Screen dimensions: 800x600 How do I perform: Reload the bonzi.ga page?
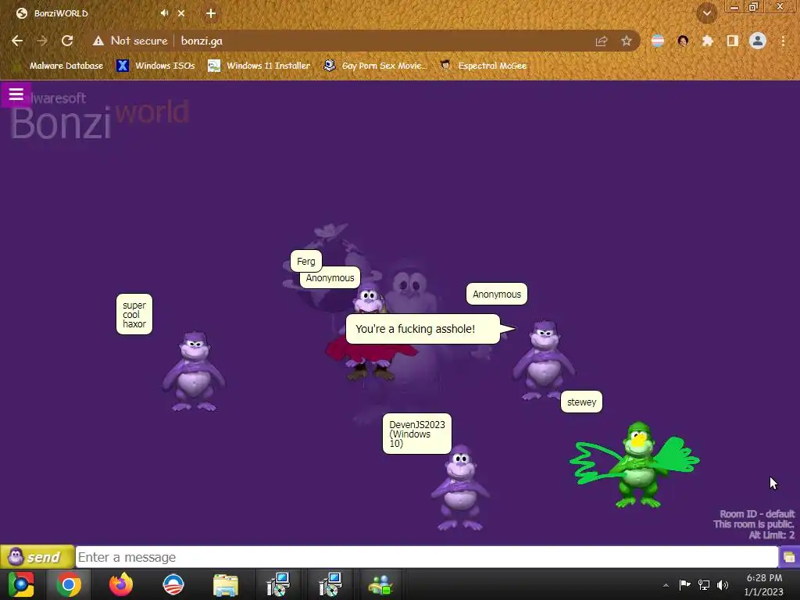point(67,41)
